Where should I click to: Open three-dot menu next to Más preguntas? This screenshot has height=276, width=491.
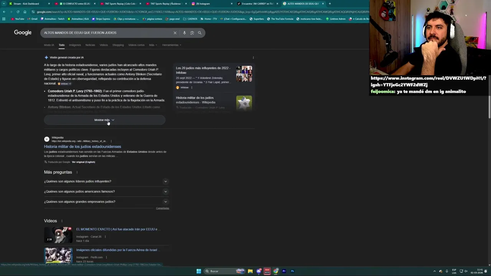pyautogui.click(x=77, y=172)
